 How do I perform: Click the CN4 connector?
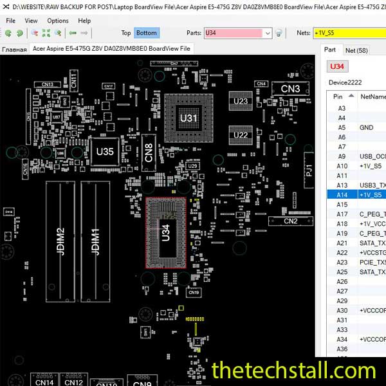[261, 84]
